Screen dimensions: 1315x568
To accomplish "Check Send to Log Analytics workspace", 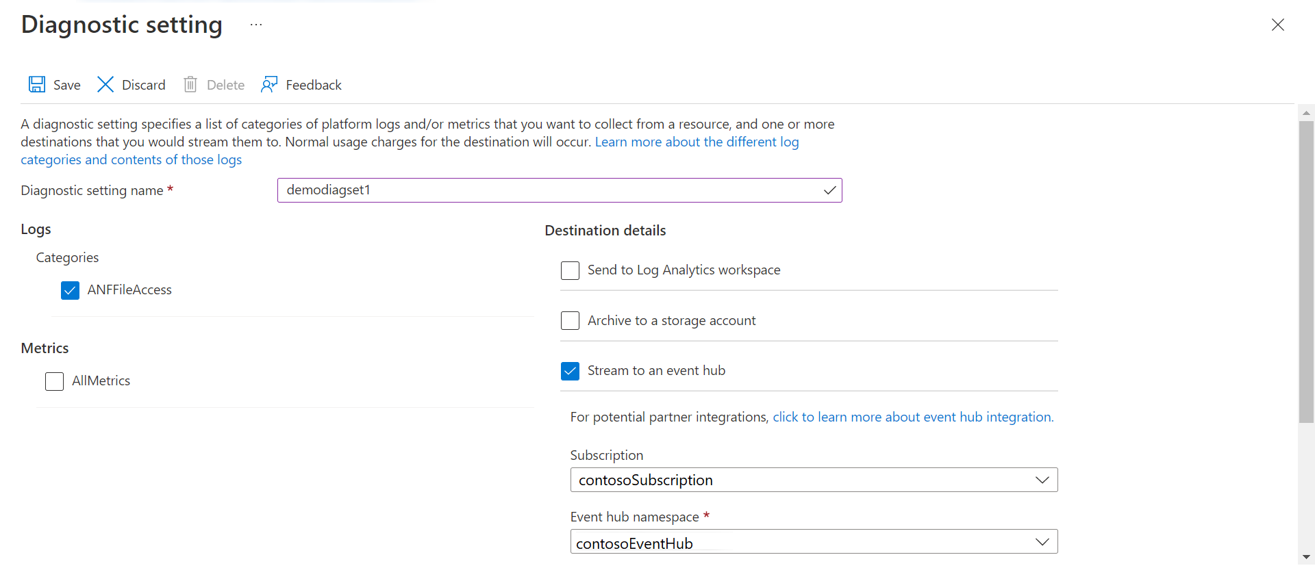I will tap(570, 270).
